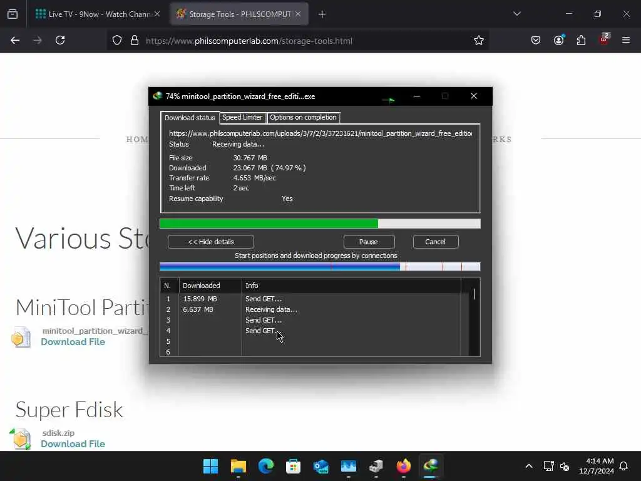The image size is (641, 481).
Task: Open the Firefox hamburger menu
Action: [626, 41]
